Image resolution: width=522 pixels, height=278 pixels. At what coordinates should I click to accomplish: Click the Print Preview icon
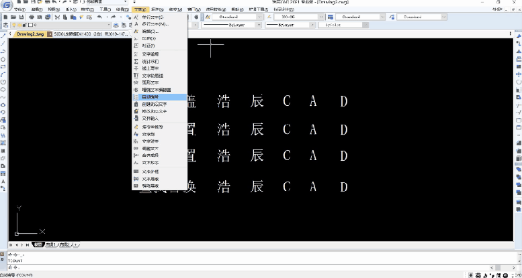[40, 17]
